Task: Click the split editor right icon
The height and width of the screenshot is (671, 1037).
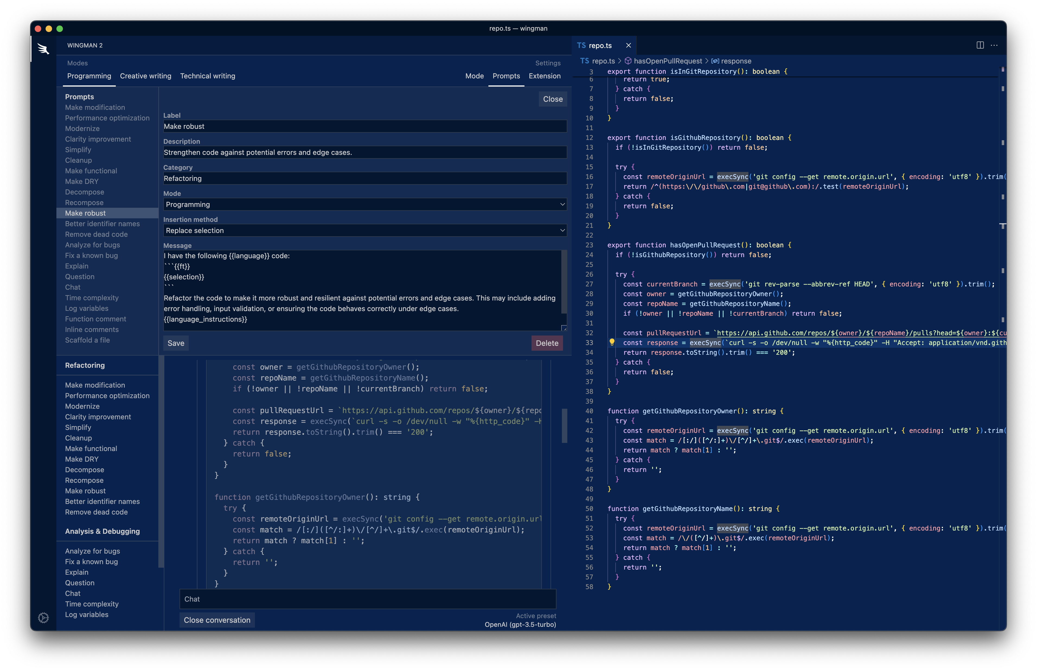Action: (980, 45)
